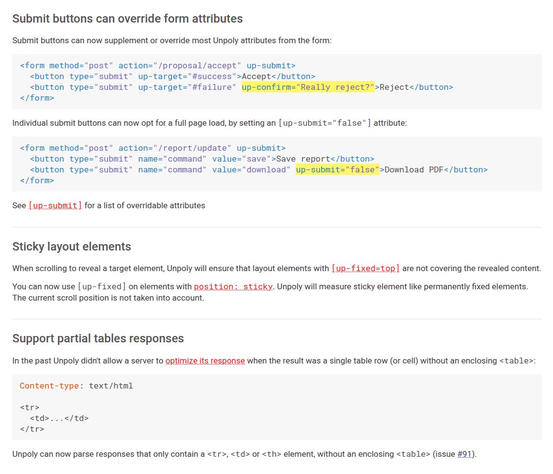553x474 pixels.
Task: Click the form action="/report/update" code line
Action: coord(153,148)
